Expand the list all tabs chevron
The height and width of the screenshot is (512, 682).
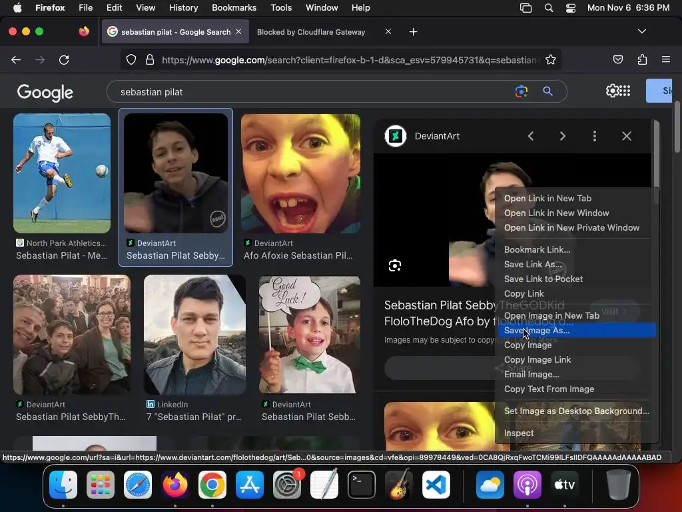click(x=641, y=31)
